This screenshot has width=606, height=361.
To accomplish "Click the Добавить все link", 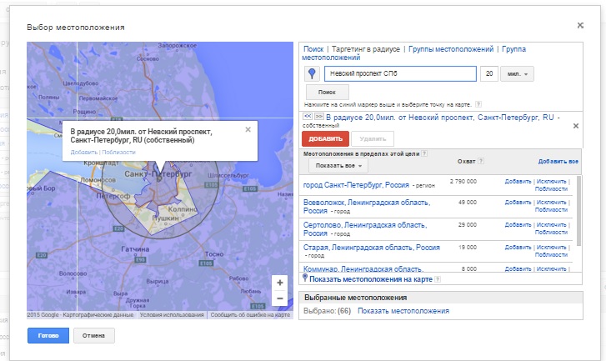I will pos(558,161).
